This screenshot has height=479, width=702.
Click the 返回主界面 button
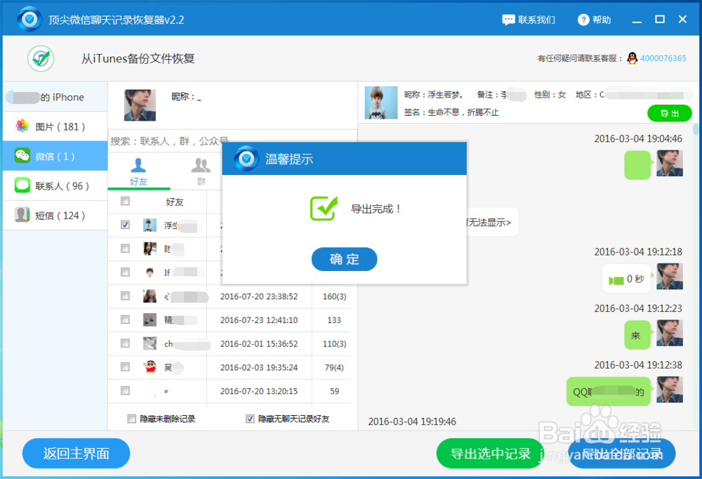76,453
